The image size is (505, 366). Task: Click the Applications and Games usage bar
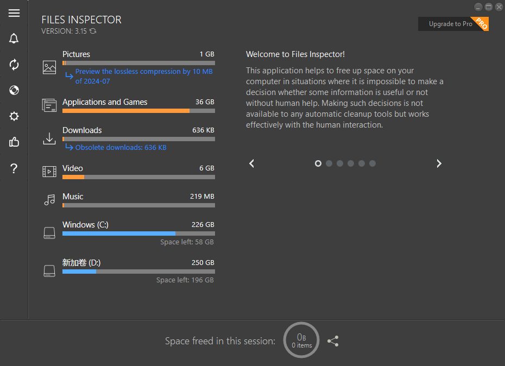tap(138, 111)
